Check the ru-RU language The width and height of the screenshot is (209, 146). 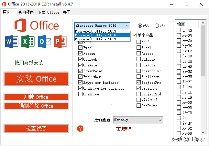pos(179,35)
